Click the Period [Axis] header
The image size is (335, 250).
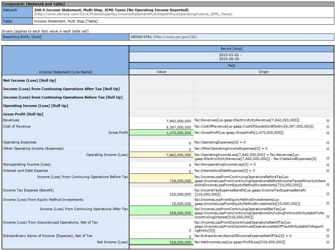click(232, 49)
